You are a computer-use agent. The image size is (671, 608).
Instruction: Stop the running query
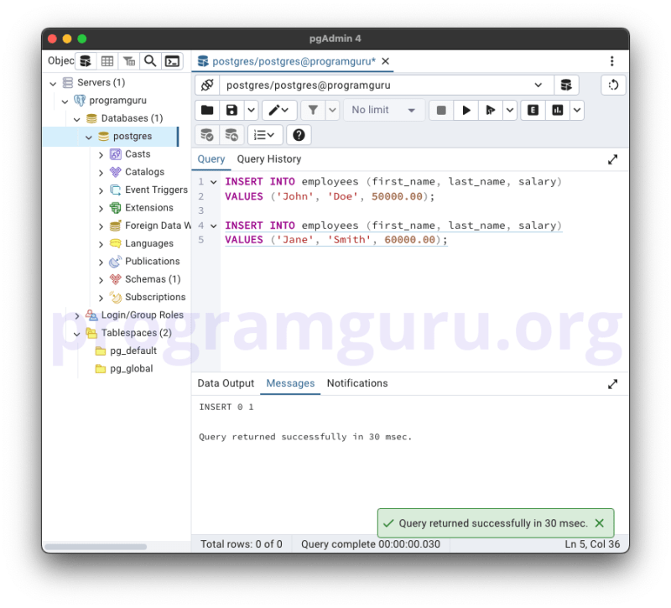(x=441, y=111)
